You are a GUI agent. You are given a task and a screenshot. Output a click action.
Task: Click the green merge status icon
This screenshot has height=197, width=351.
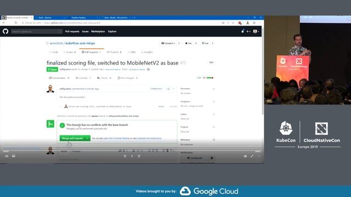(x=50, y=124)
